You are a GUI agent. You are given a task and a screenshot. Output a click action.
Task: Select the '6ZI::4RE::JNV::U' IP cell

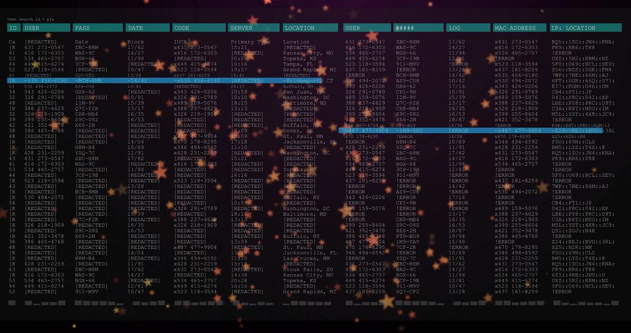(x=578, y=275)
